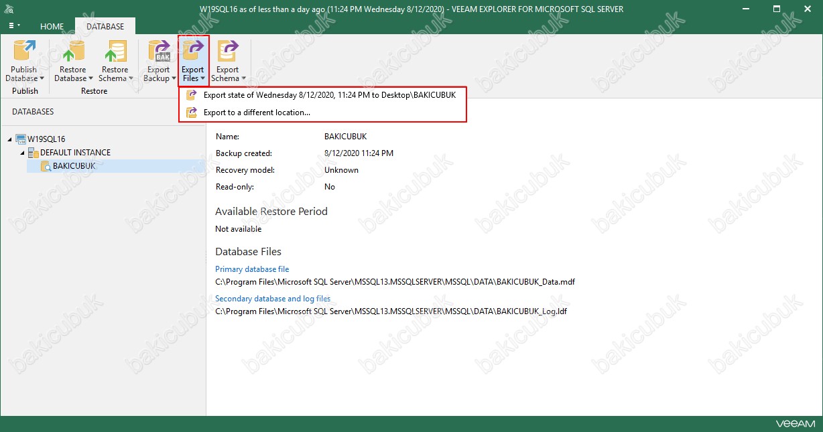
Task: Click the Read-only value No
Action: 330,187
